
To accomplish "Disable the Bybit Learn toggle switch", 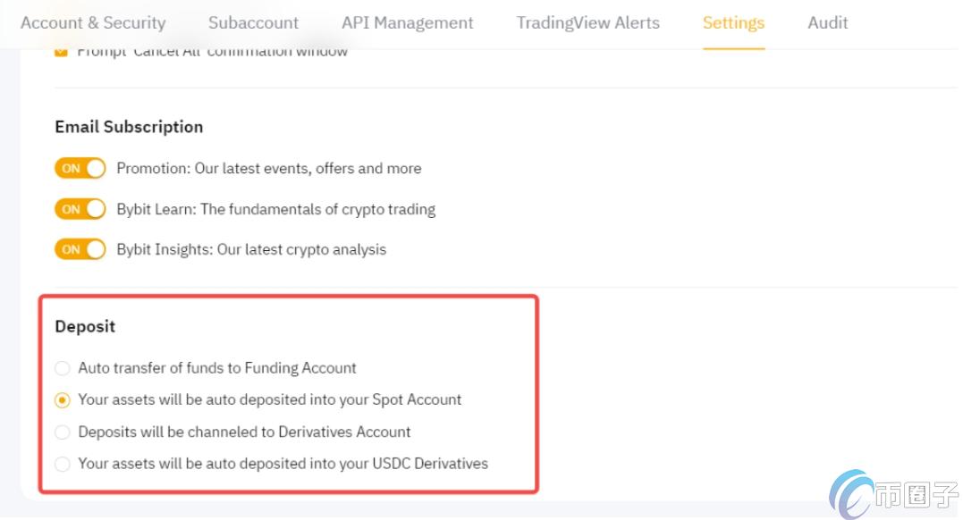I will click(x=80, y=209).
